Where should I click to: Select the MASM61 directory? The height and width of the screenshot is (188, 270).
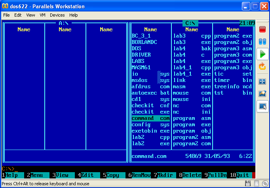(x=151, y=68)
